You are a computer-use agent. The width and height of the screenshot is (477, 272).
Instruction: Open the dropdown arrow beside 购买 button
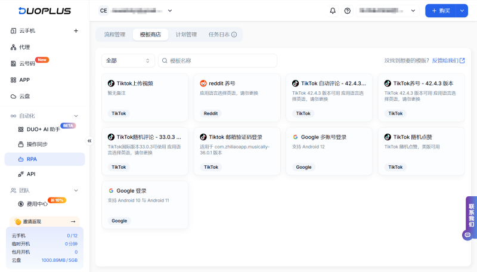(x=463, y=11)
